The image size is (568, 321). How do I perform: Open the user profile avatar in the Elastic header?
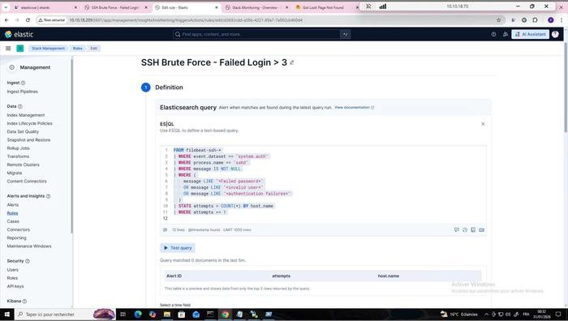(555, 34)
